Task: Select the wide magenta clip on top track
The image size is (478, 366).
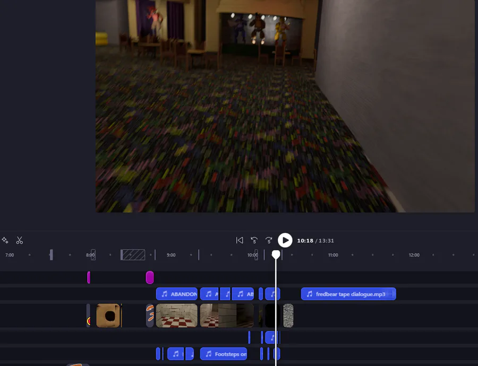Action: pos(150,277)
